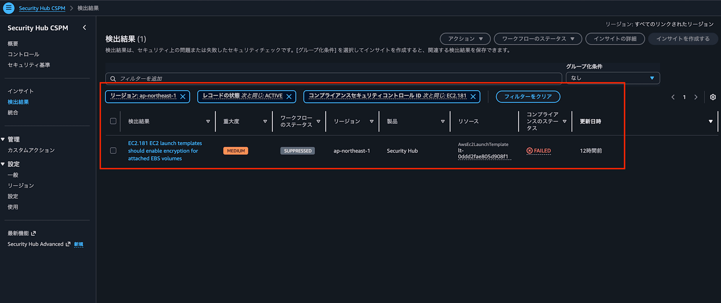721x303 pixels.
Task: Open the グループ化条件 なし dropdown
Action: pyautogui.click(x=613, y=78)
